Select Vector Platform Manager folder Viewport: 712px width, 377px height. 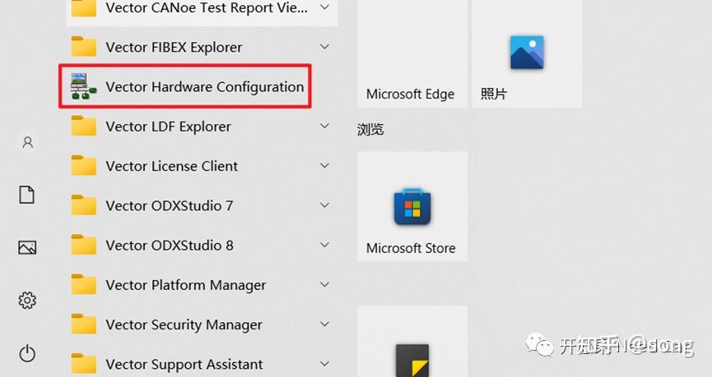[x=185, y=285]
